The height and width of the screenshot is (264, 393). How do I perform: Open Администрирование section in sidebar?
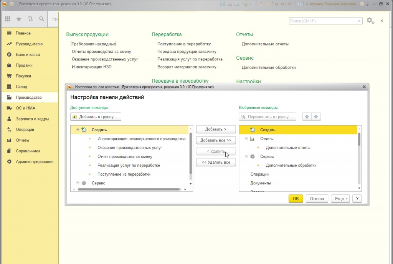pyautogui.click(x=30, y=161)
